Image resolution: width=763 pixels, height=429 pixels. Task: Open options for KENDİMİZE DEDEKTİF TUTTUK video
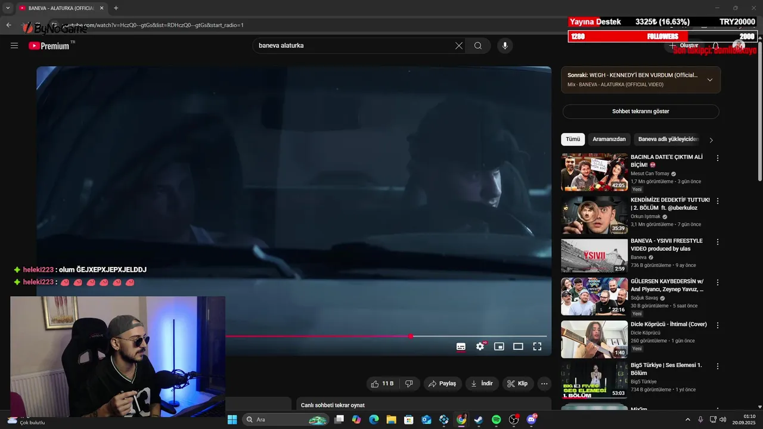click(718, 201)
